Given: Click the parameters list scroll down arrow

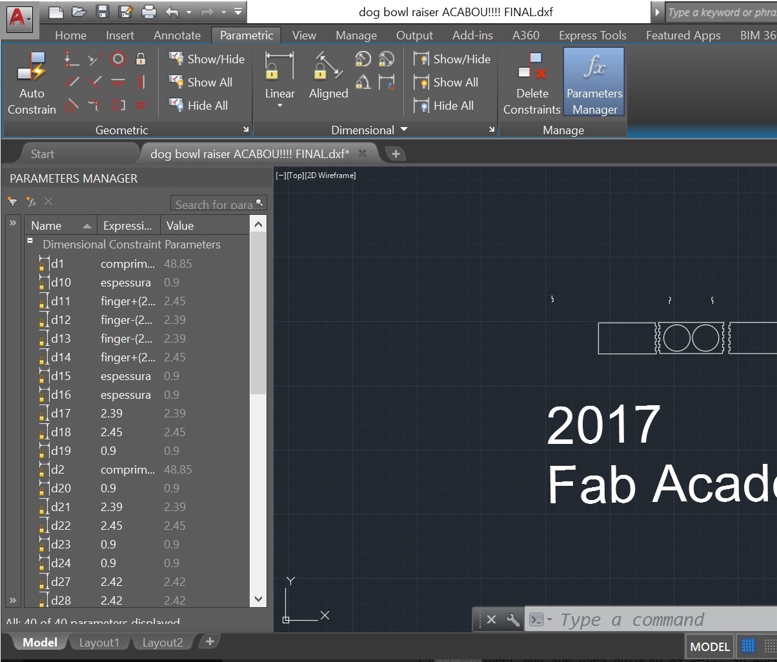Looking at the screenshot, I should click(x=258, y=599).
